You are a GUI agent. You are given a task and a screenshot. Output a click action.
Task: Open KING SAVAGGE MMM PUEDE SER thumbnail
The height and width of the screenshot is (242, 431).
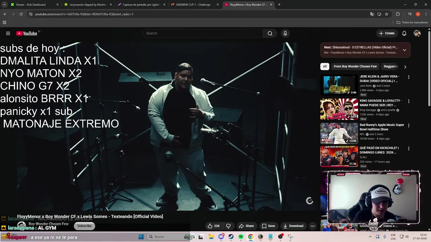point(339,109)
